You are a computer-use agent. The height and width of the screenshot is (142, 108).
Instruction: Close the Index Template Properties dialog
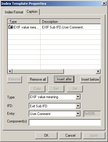pyautogui.click(x=104, y=4)
